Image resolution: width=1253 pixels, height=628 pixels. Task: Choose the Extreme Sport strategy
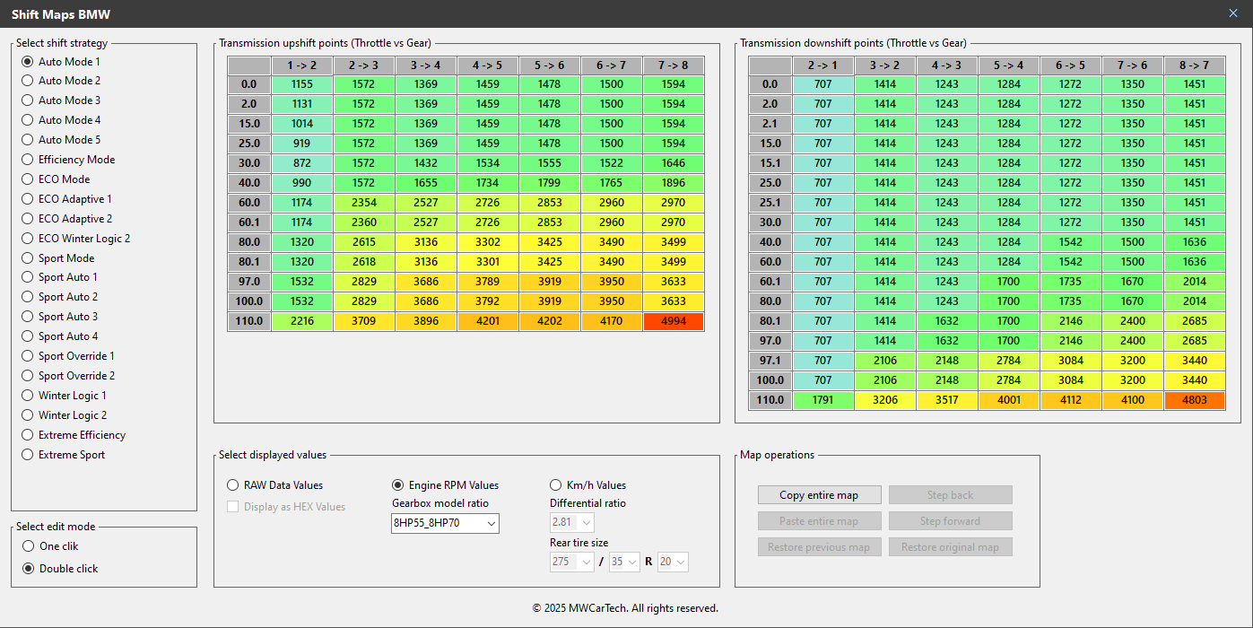tap(27, 454)
